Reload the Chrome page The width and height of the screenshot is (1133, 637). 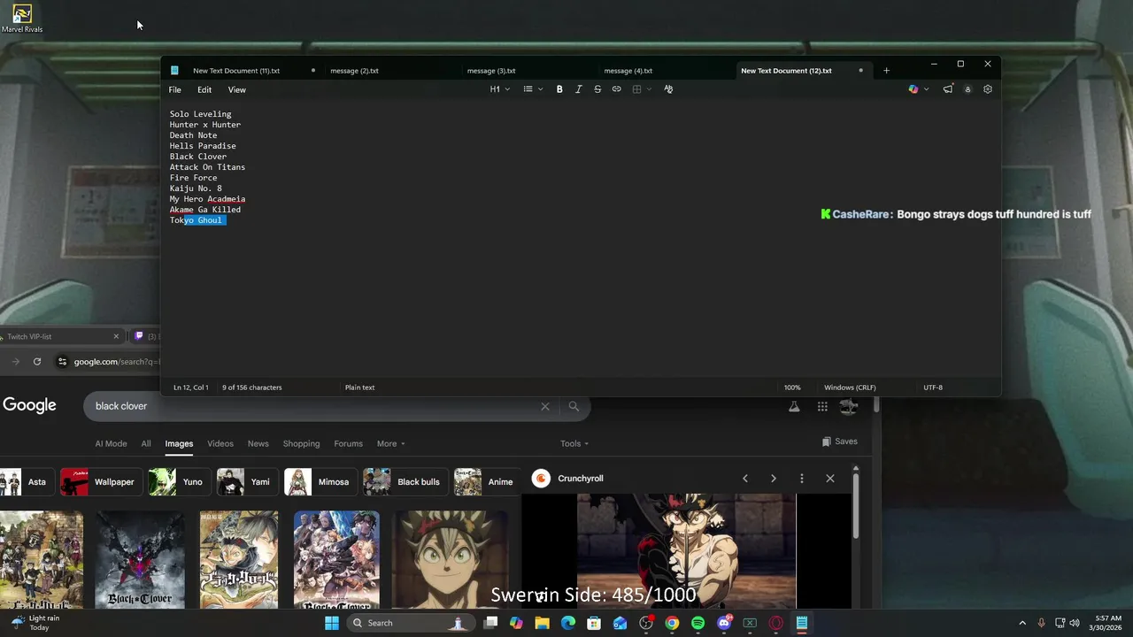point(37,361)
